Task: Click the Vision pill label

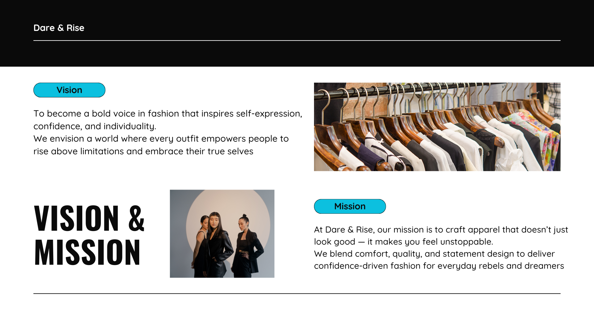Action: pyautogui.click(x=69, y=90)
